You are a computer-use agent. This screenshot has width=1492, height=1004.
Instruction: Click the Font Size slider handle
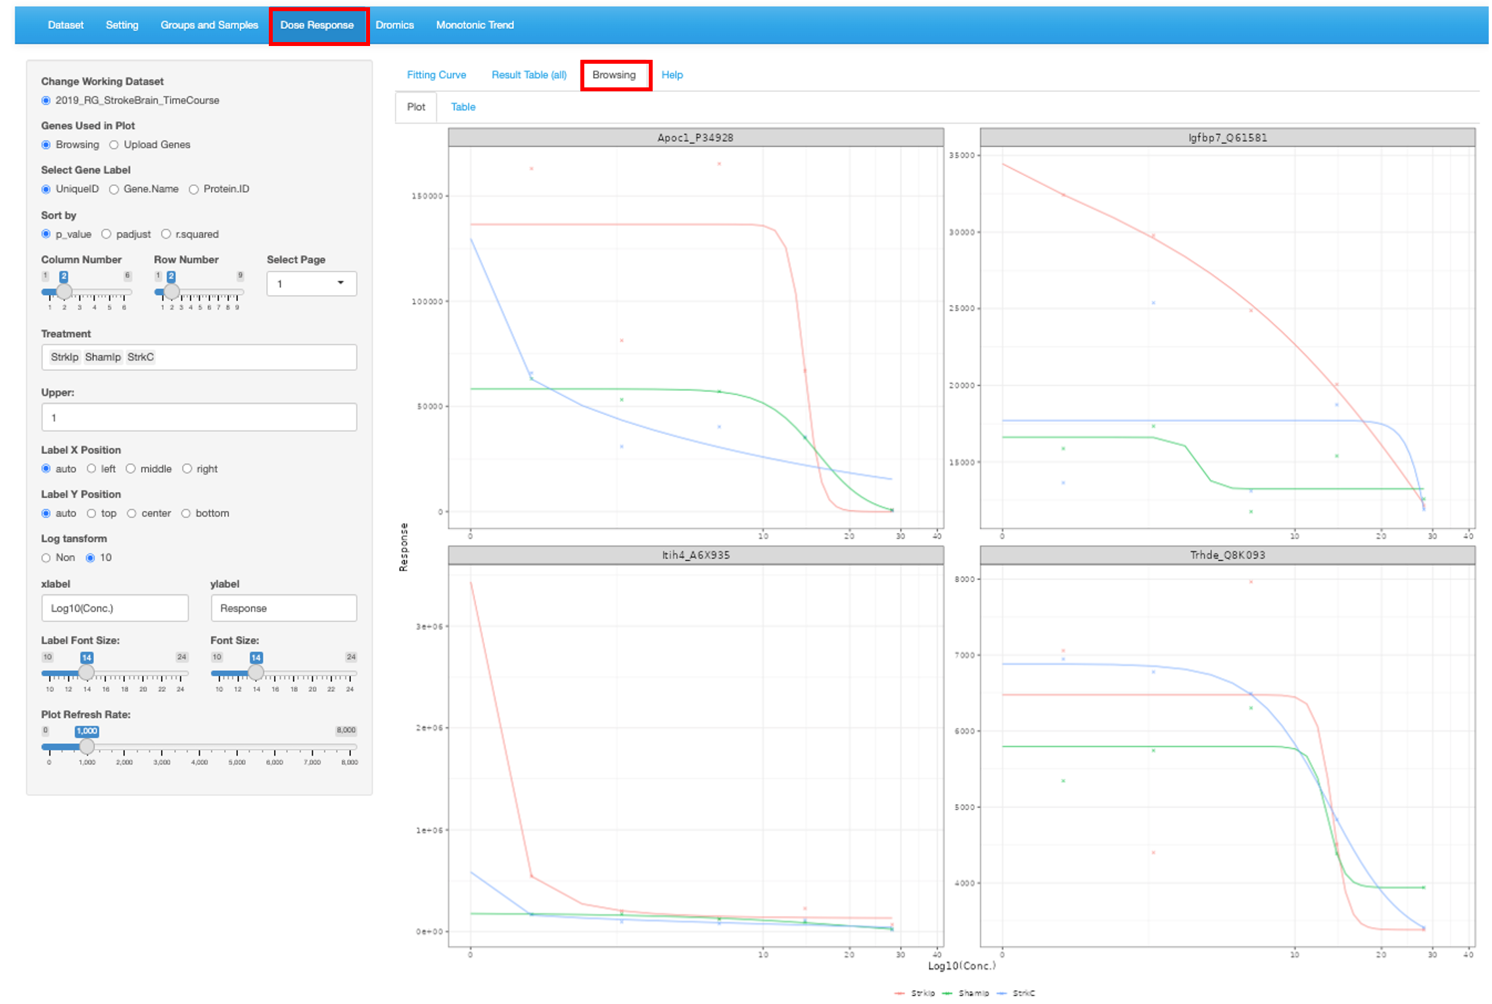click(256, 672)
